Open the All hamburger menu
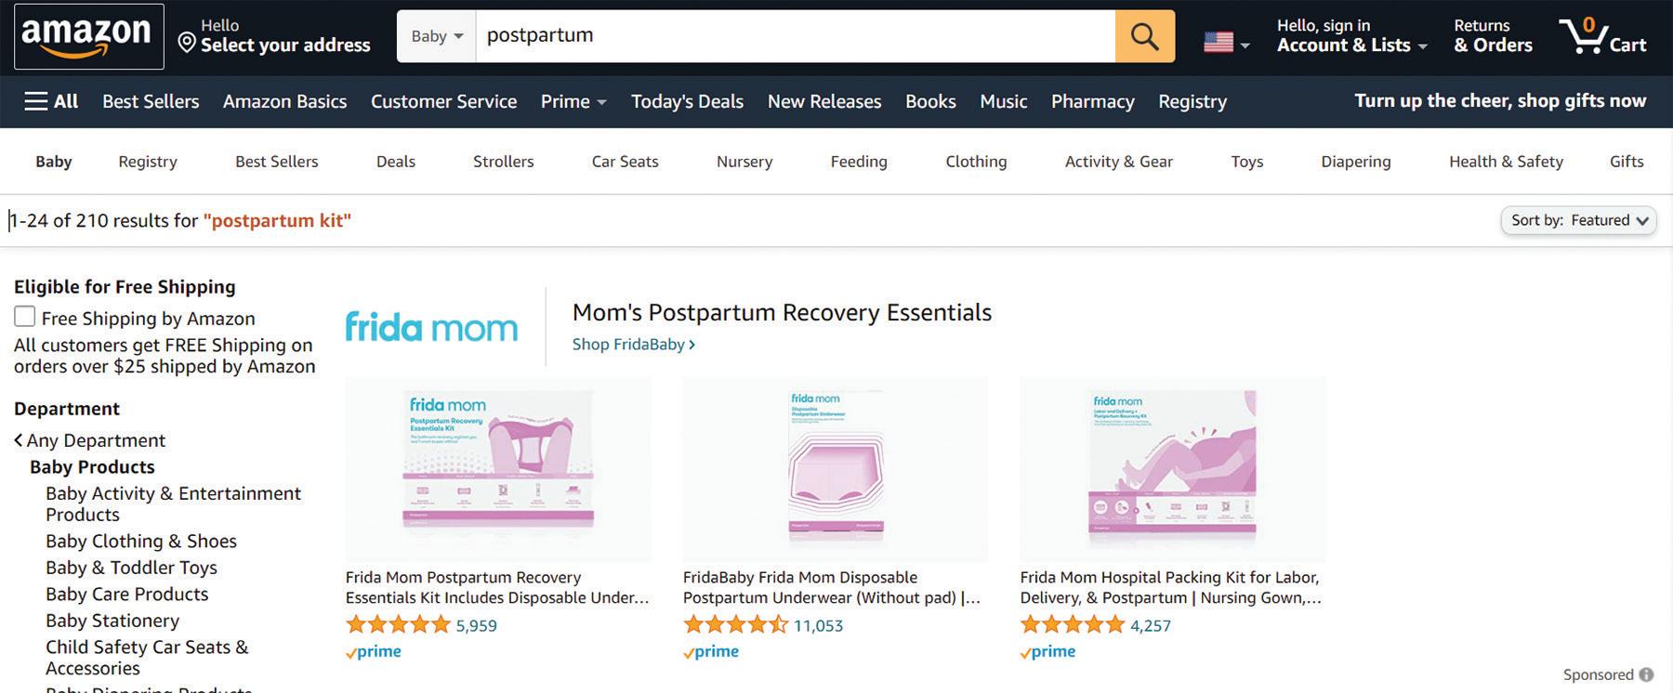 point(51,101)
